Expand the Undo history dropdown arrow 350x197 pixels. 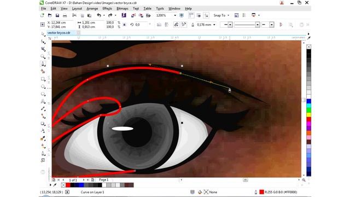click(x=104, y=15)
